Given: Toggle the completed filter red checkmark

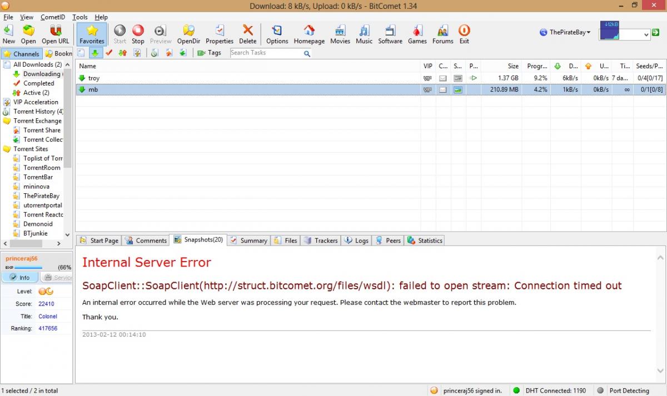Looking at the screenshot, I should 109,53.
